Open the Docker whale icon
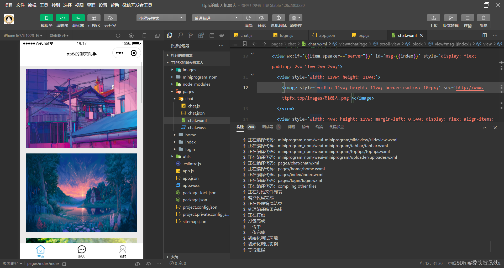504x268 pixels. click(222, 35)
